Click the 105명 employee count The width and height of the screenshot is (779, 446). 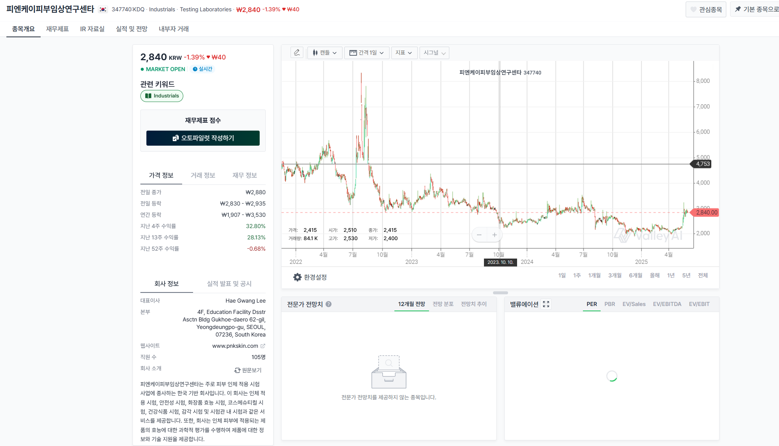tap(259, 357)
